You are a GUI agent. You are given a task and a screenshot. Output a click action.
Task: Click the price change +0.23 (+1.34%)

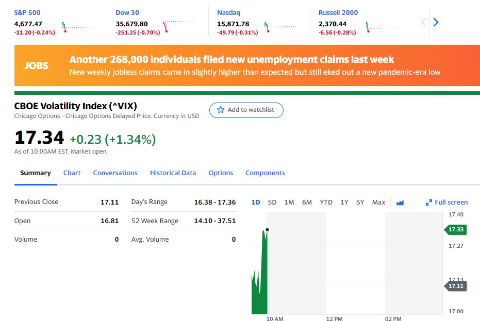pyautogui.click(x=112, y=140)
